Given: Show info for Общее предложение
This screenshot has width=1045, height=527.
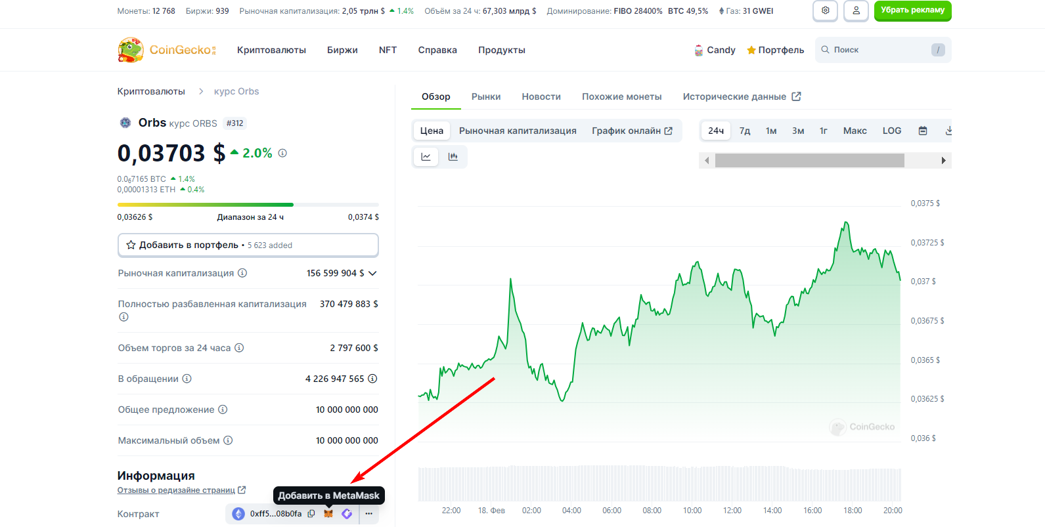Looking at the screenshot, I should [x=223, y=410].
